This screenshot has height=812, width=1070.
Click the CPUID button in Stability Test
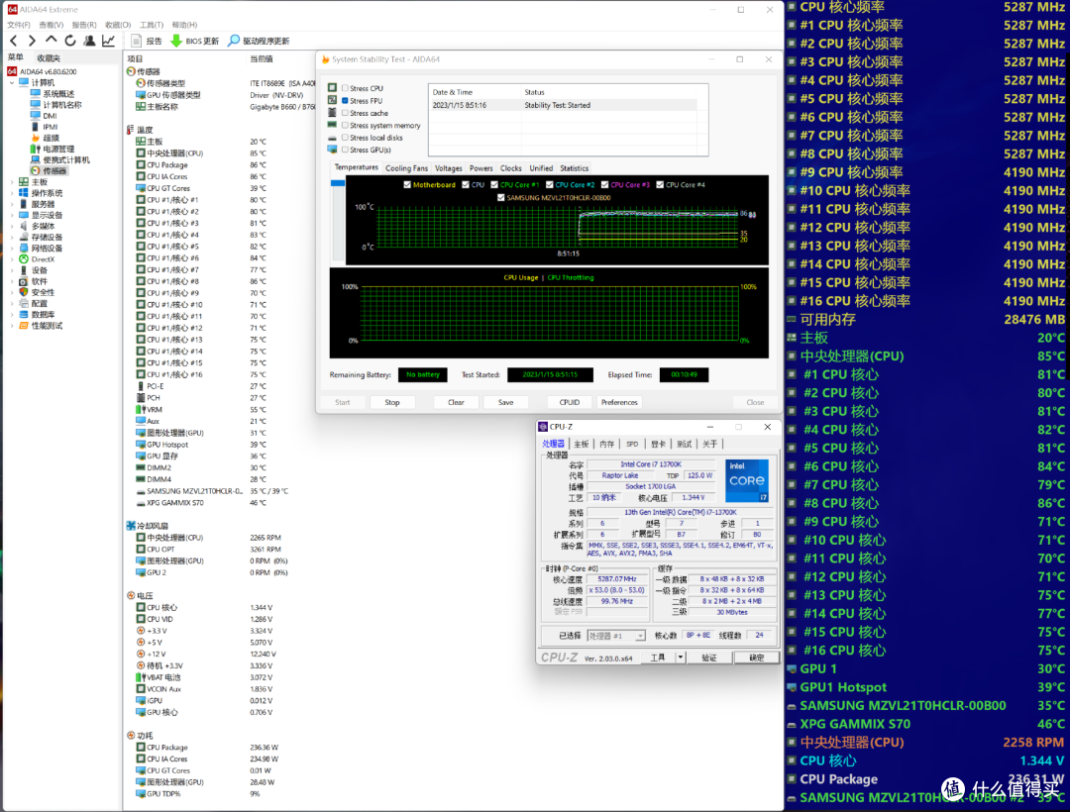point(569,402)
